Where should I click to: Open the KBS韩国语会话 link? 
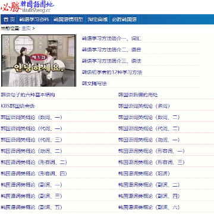[17, 106]
